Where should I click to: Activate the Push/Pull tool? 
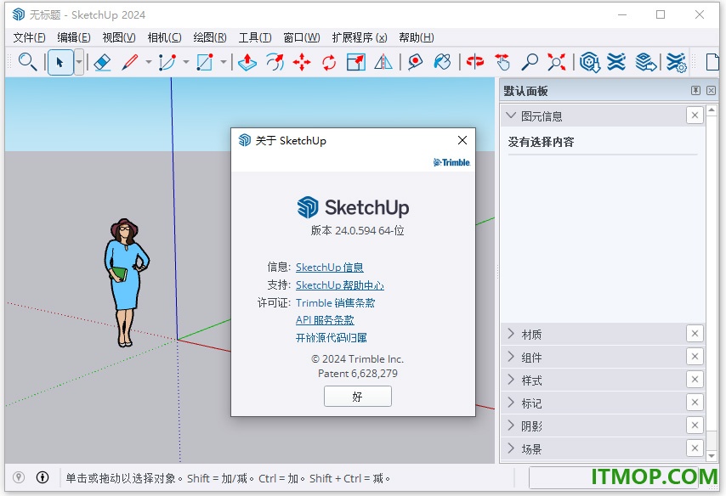(x=247, y=62)
